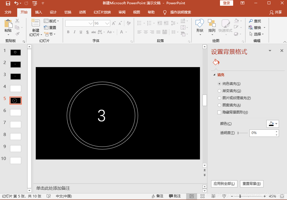Collapse the ribbon with the chevron
This screenshot has height=200, width=287.
tap(285, 42)
